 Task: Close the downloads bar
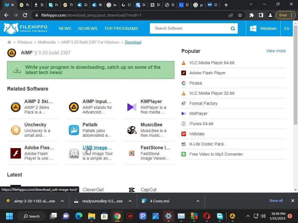(293, 201)
